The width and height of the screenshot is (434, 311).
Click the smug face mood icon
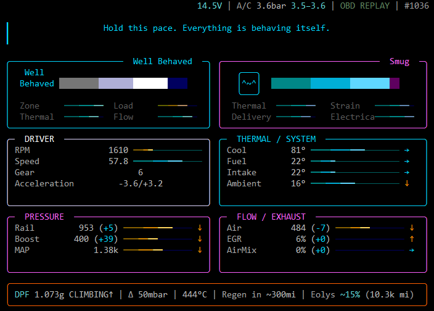click(249, 83)
